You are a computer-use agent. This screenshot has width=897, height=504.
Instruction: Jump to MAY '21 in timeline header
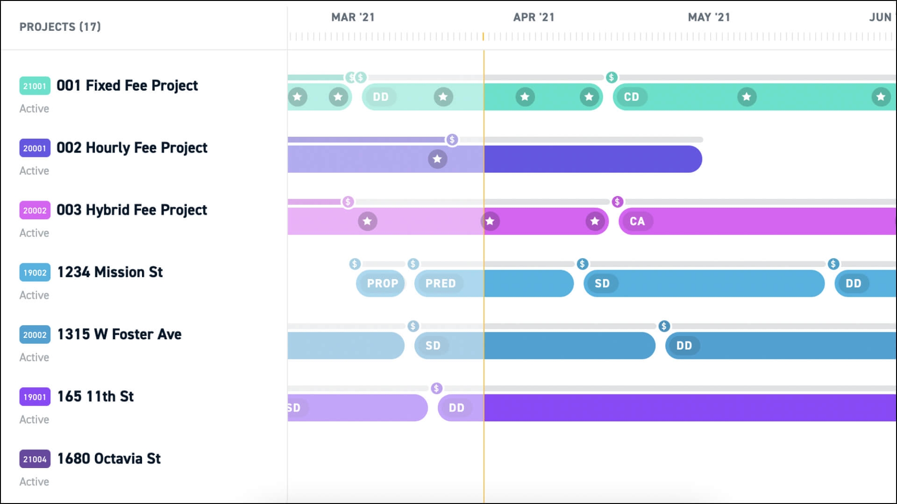709,17
